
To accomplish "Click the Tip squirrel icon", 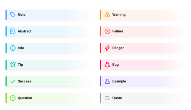I will (13, 65).
